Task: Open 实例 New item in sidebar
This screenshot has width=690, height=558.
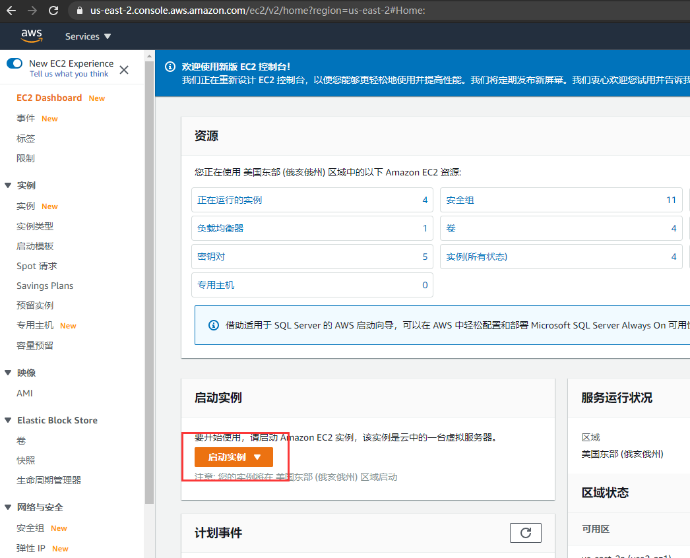Action: coord(26,206)
